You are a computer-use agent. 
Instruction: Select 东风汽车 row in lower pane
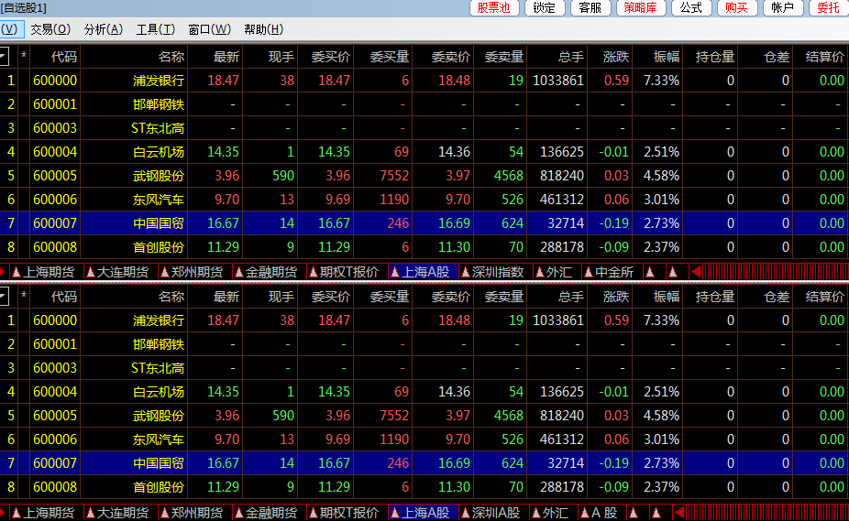coord(424,440)
